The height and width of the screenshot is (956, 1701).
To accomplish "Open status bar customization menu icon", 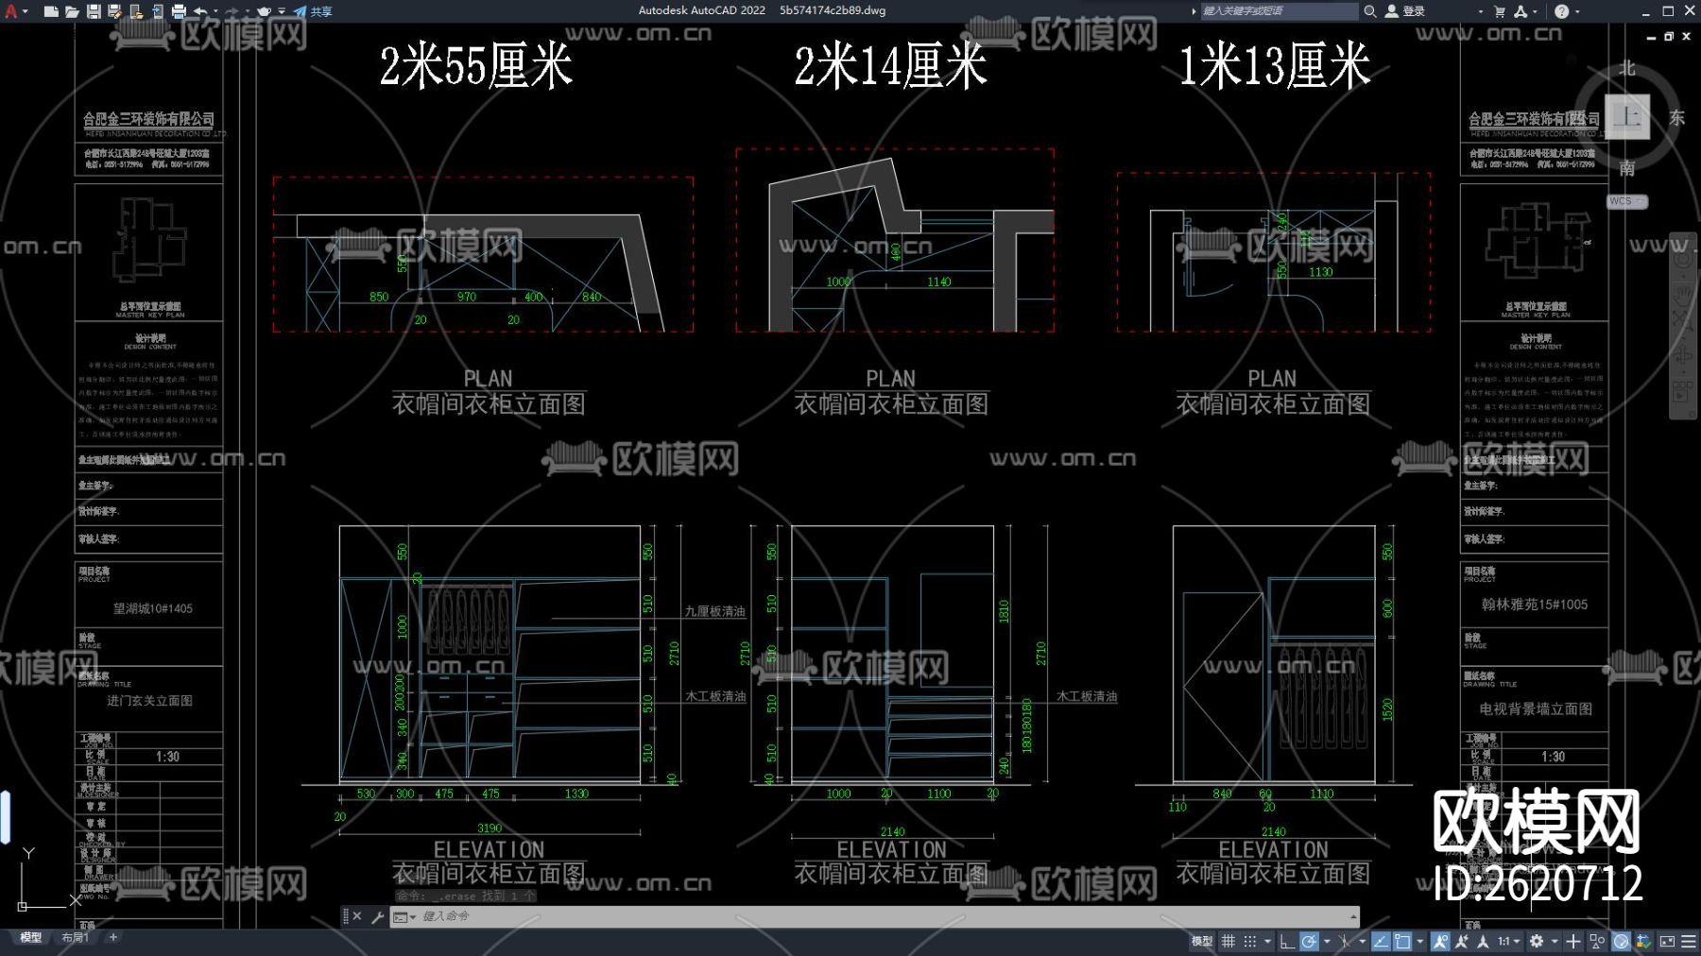I will click(1689, 942).
